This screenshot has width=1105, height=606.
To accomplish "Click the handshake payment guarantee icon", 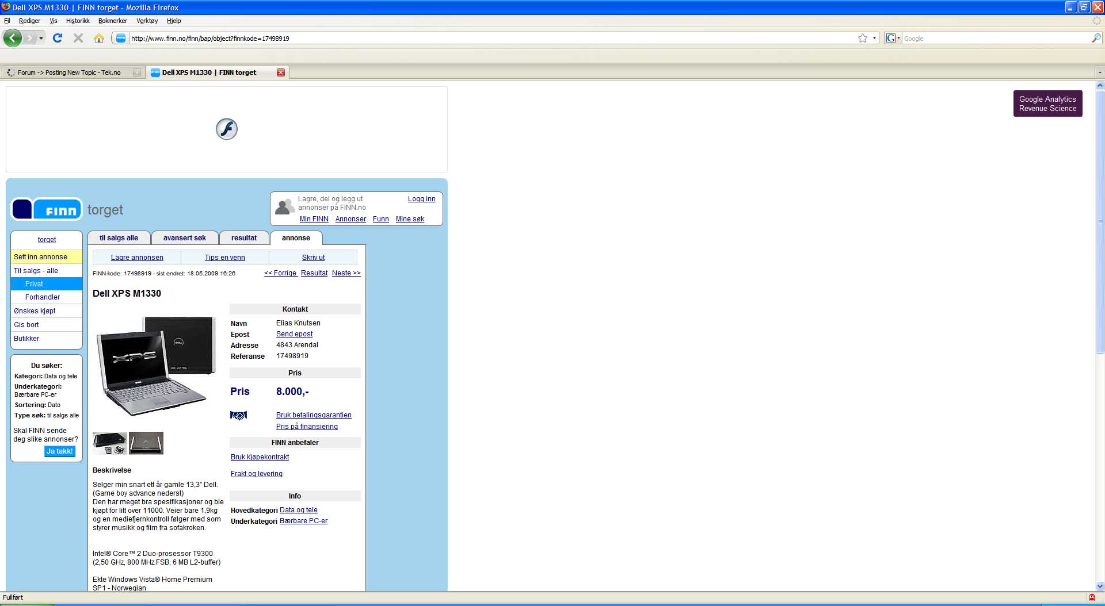I will (239, 415).
